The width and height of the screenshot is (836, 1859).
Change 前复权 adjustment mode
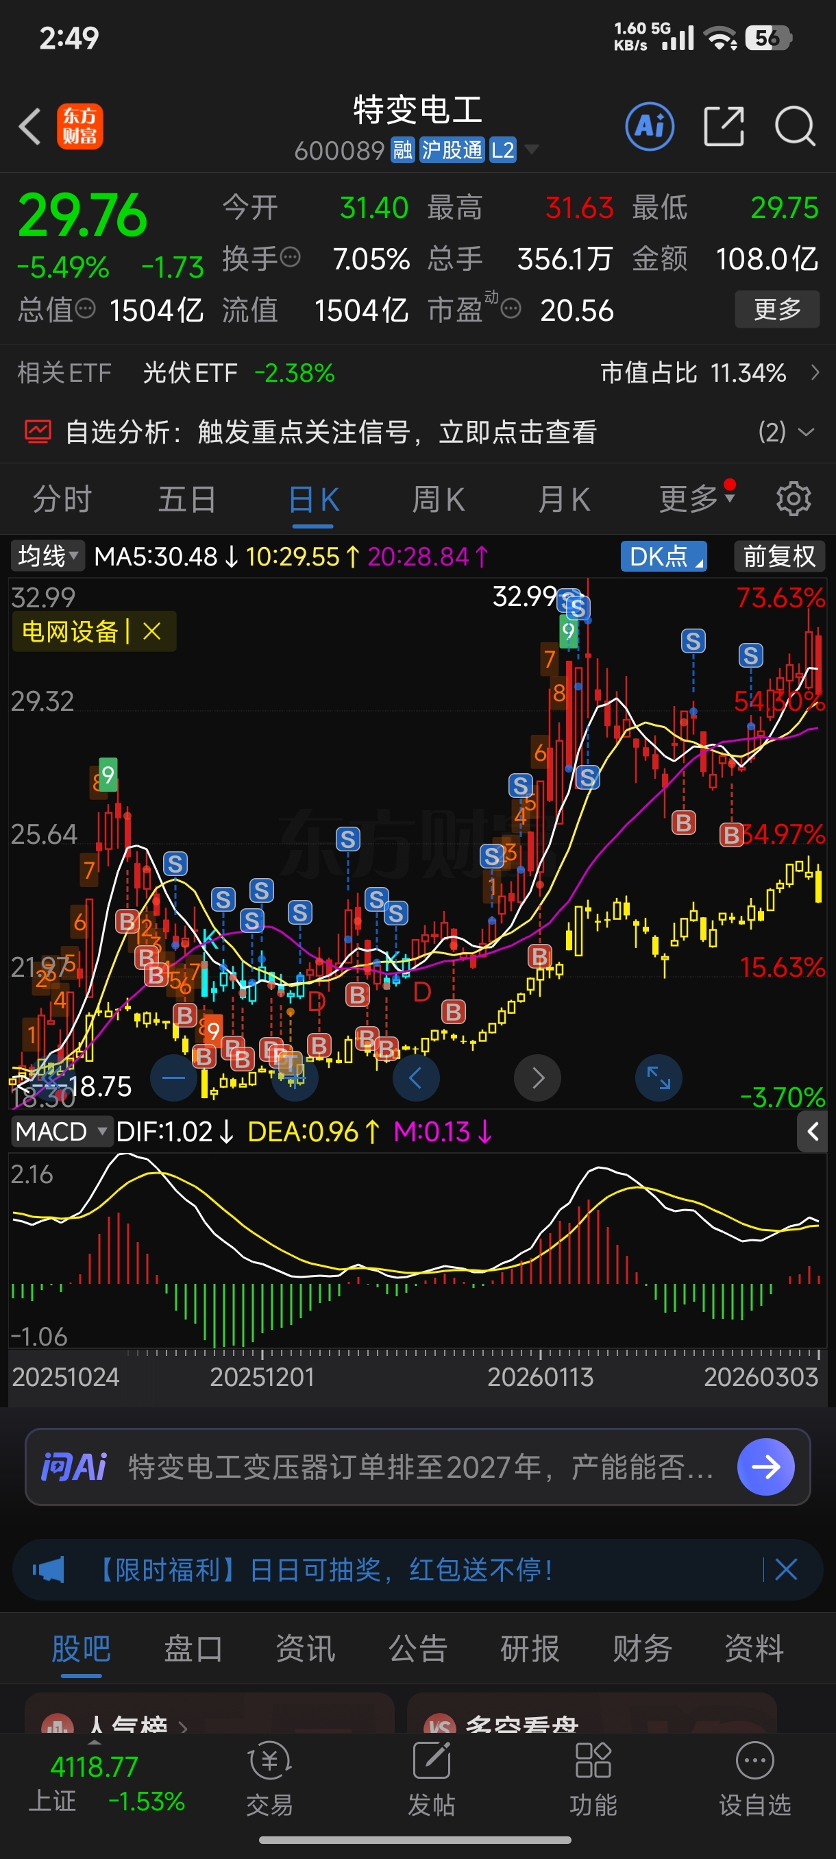tap(779, 556)
